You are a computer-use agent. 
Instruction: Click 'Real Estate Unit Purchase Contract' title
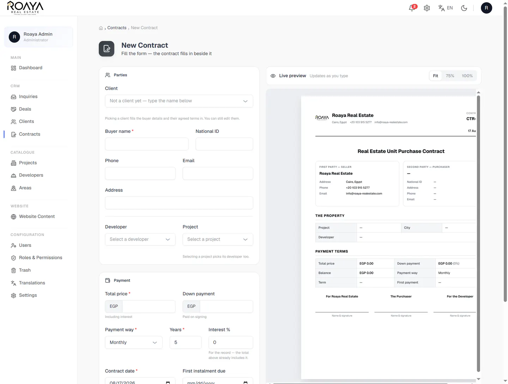401,151
